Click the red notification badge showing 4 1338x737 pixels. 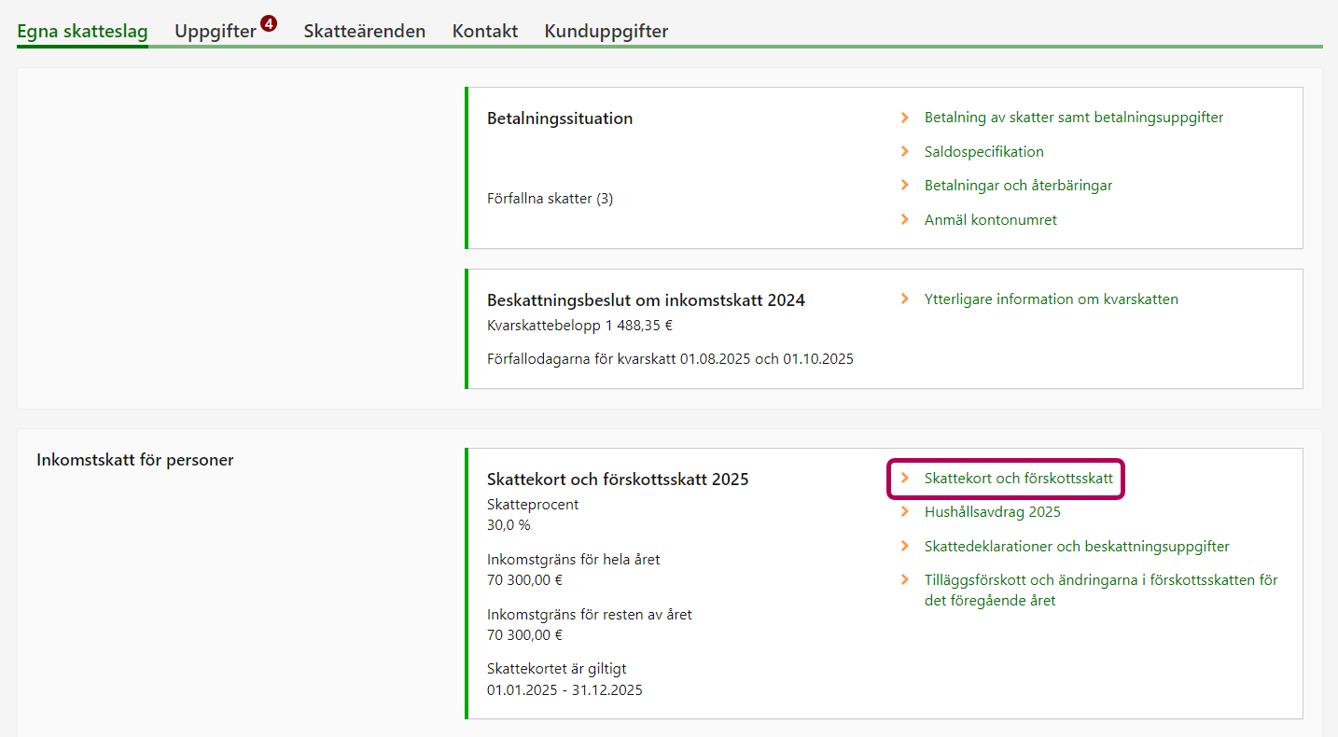click(269, 23)
